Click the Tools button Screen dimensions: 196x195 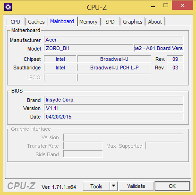tap(96, 186)
